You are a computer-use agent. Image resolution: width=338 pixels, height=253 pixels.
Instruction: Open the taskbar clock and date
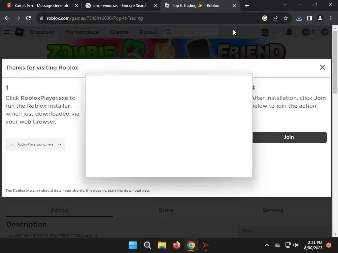tap(313, 245)
